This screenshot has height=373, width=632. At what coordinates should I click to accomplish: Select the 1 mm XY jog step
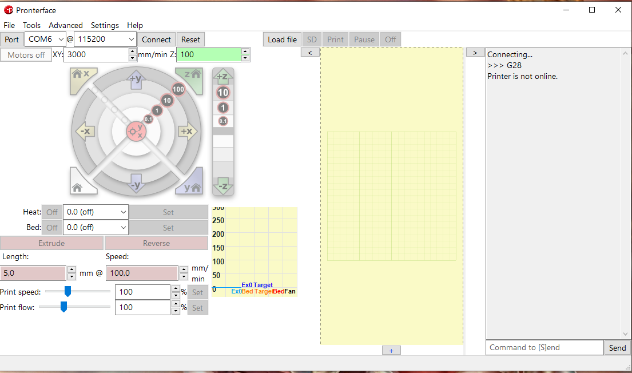(x=157, y=110)
